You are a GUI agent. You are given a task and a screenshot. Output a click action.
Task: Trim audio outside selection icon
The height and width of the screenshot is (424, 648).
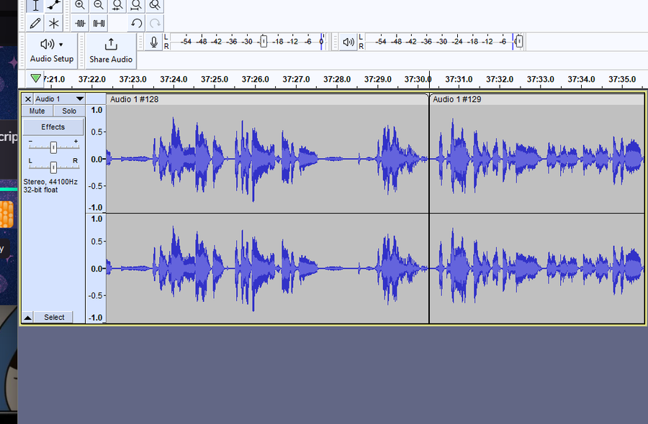point(80,24)
